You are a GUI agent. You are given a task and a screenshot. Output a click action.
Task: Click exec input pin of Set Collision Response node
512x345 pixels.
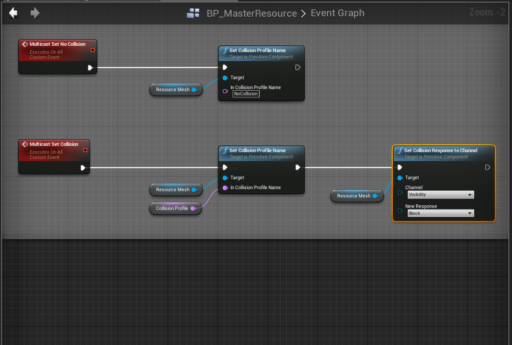click(400, 167)
